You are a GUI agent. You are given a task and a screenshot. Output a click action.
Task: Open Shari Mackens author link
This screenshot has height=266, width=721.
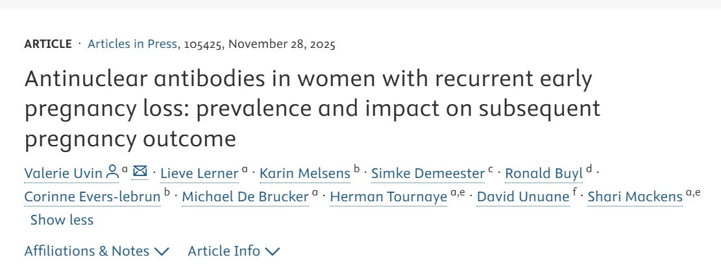click(x=635, y=197)
